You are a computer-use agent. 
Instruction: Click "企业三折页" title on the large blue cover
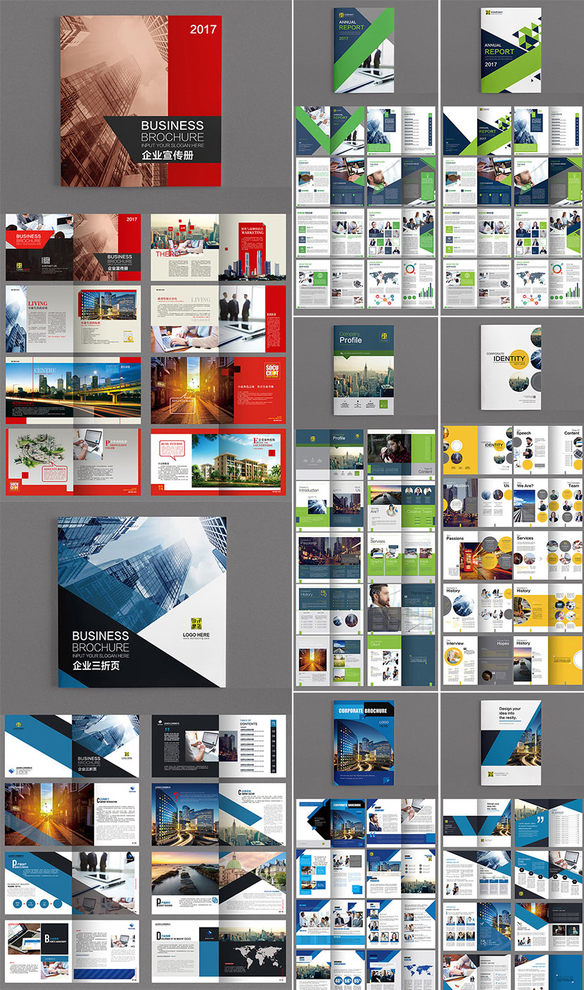pos(96,665)
